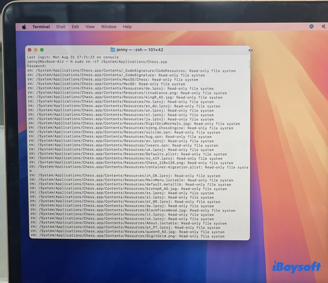Image resolution: width=328 pixels, height=283 pixels.
Task: Click the line with 'uk.lproj'
Action: pyautogui.click(x=121, y=150)
